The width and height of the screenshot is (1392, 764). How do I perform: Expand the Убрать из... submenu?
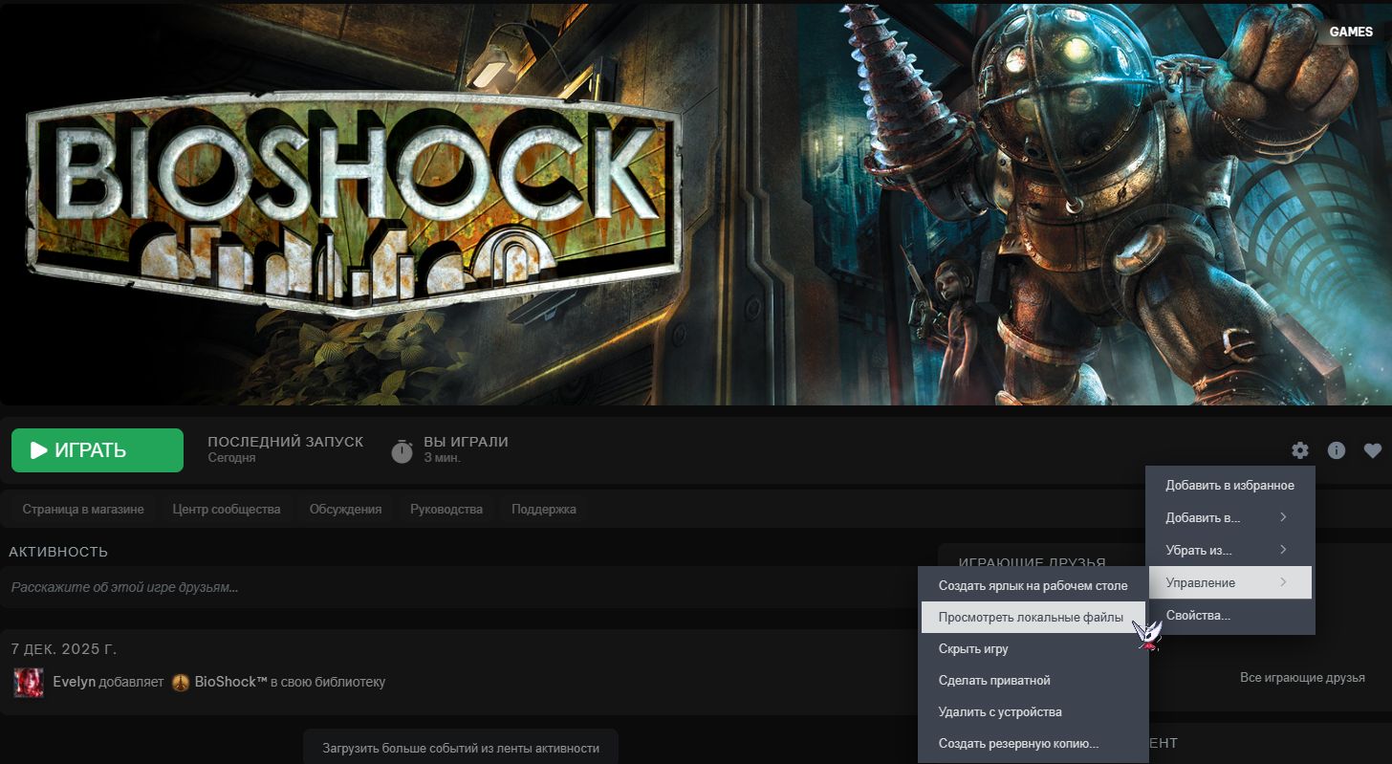(1229, 550)
